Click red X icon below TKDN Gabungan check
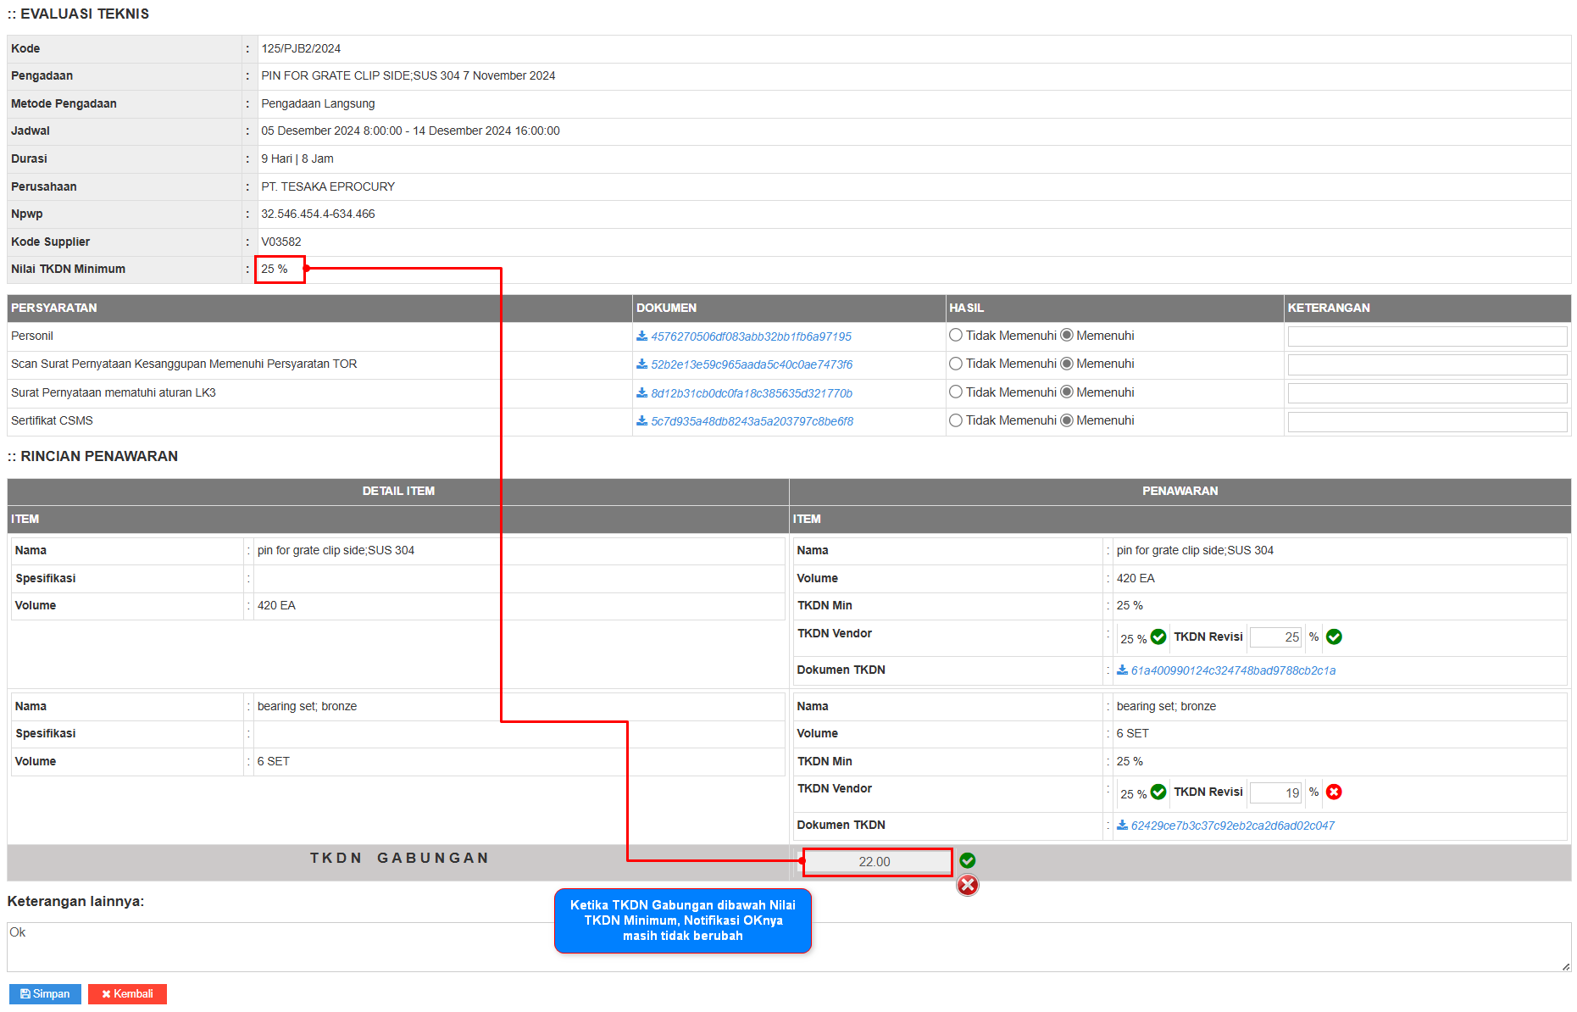The width and height of the screenshot is (1577, 1012). (x=967, y=886)
